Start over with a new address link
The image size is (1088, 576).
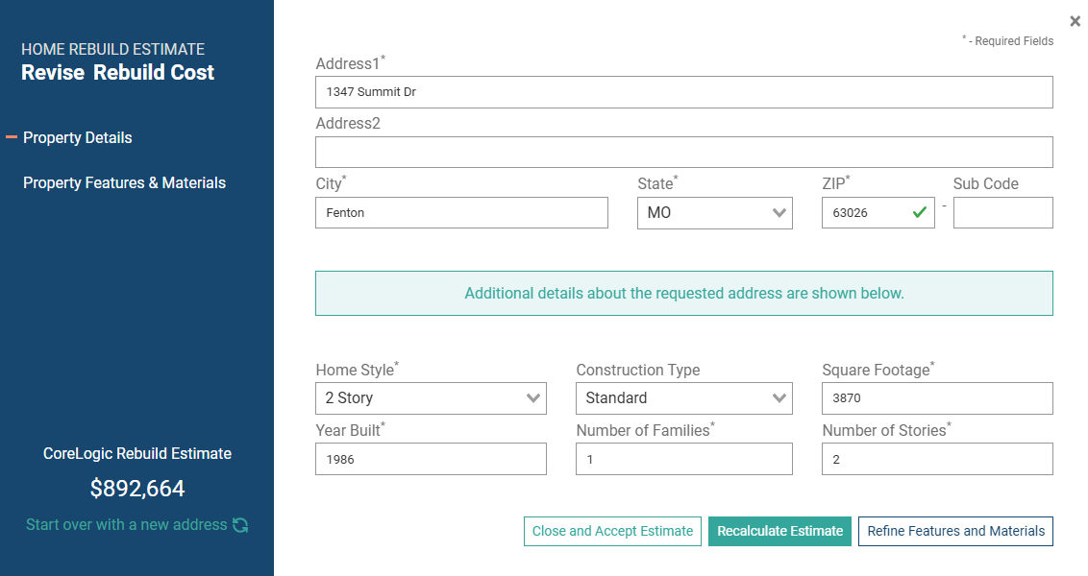126,525
